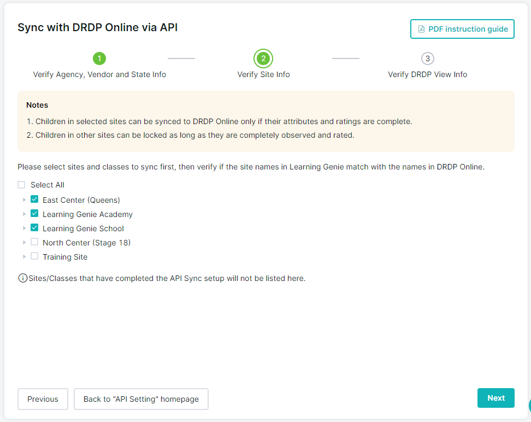Check the Select All checkbox
This screenshot has width=531, height=422.
coord(21,185)
